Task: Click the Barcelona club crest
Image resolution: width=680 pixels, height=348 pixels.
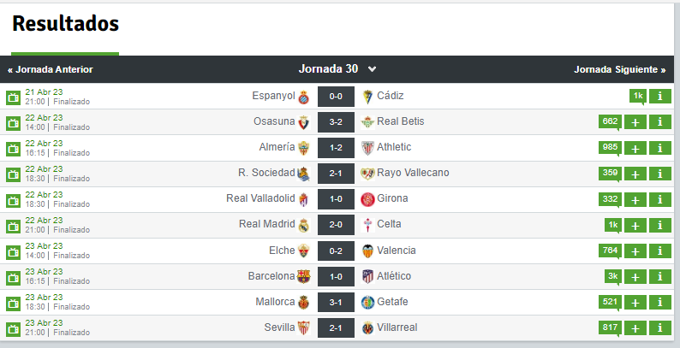Action: pyautogui.click(x=303, y=276)
